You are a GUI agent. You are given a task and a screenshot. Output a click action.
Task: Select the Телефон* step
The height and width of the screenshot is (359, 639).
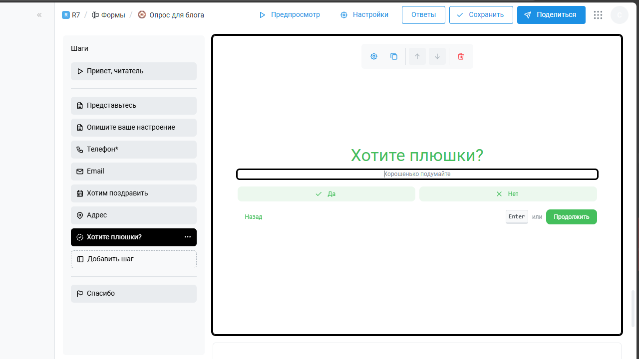[134, 150]
